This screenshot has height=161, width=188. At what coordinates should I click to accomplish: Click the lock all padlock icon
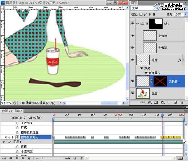click(154, 14)
